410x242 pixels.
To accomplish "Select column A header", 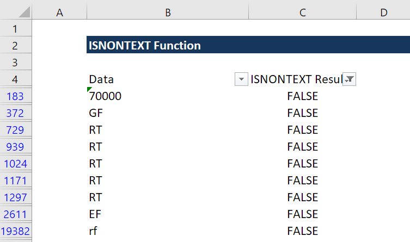I will [x=59, y=12].
